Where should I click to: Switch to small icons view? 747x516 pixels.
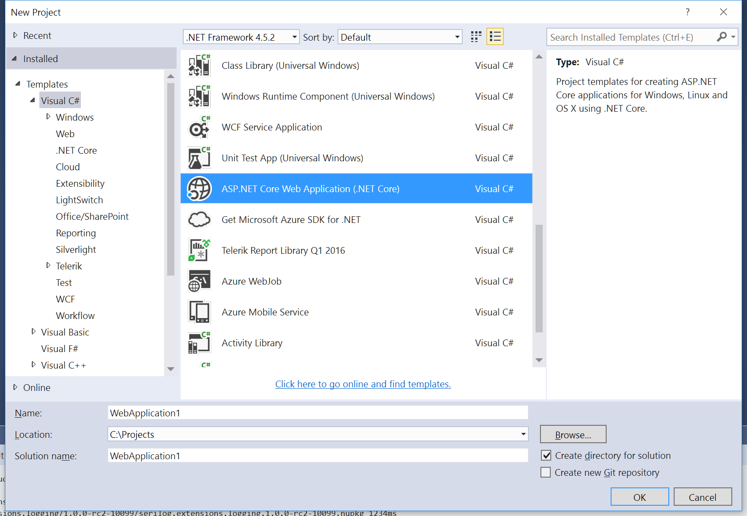pyautogui.click(x=476, y=37)
